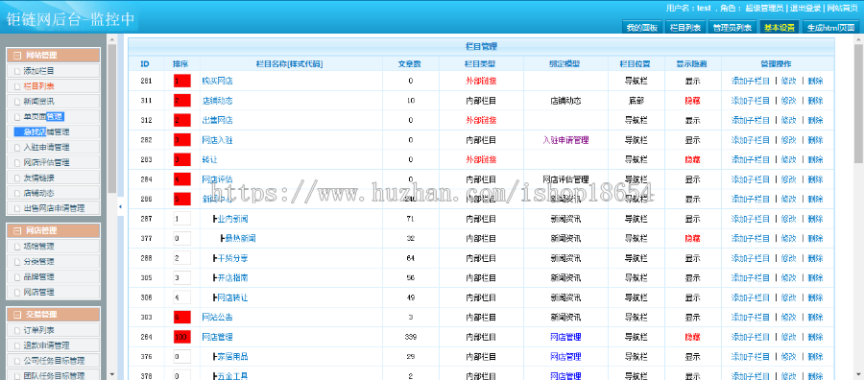Click the page icon beside 分类管理
Viewport: 864px width, 380px height.
[17, 262]
